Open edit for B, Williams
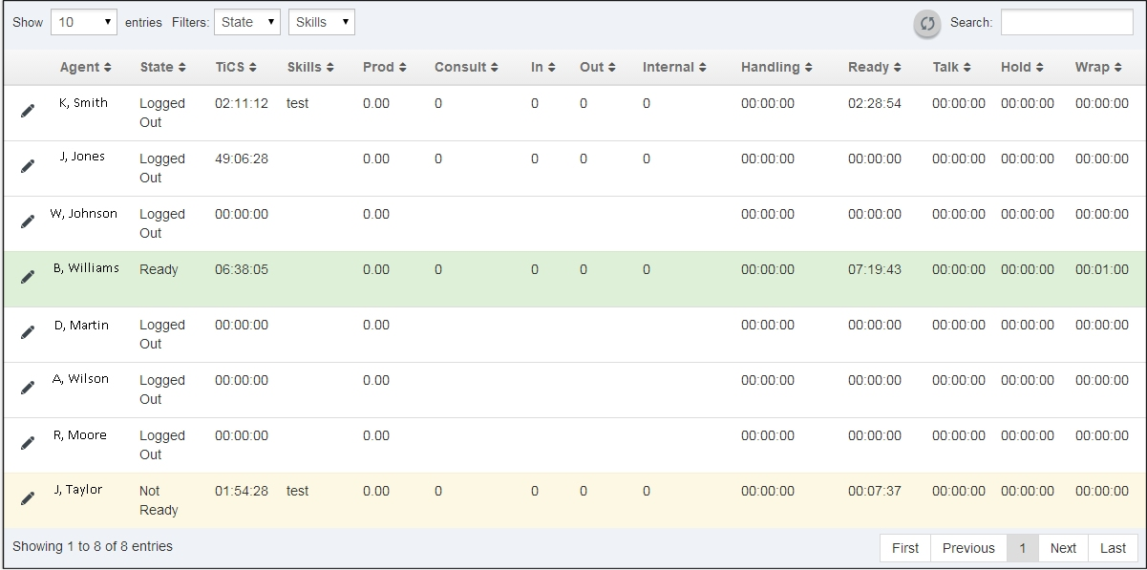The width and height of the screenshot is (1147, 570). click(28, 277)
